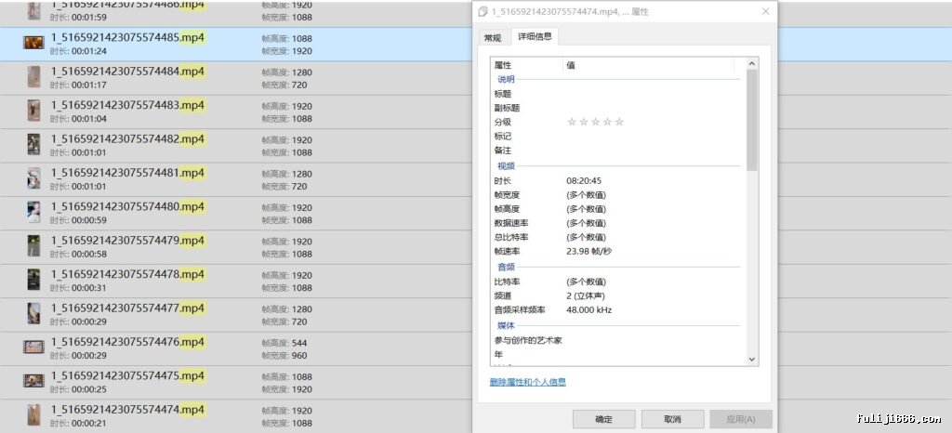Viewport: 952px width, 433px height.
Task: Select the 帧速率 23.98 帧/秒 row
Action: tap(618, 251)
